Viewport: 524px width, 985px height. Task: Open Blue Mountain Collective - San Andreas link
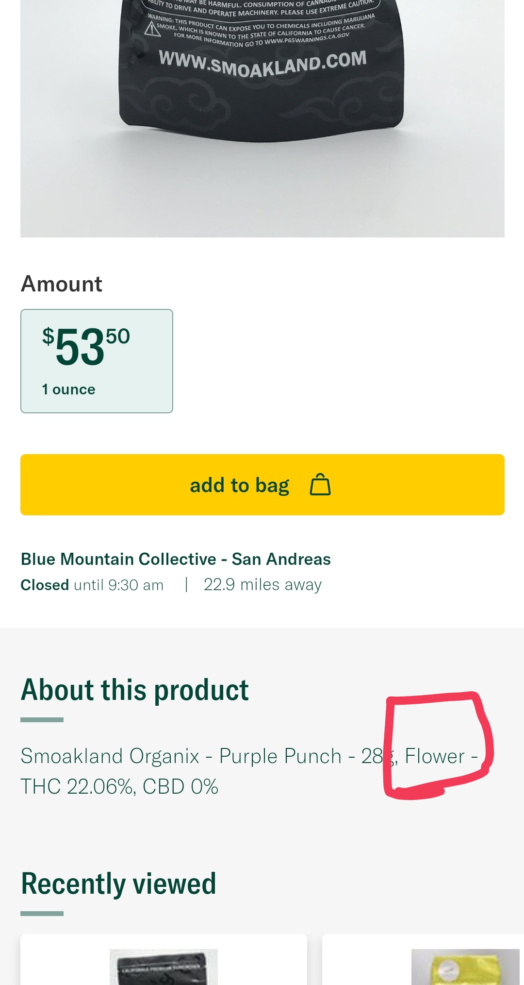[x=176, y=559]
